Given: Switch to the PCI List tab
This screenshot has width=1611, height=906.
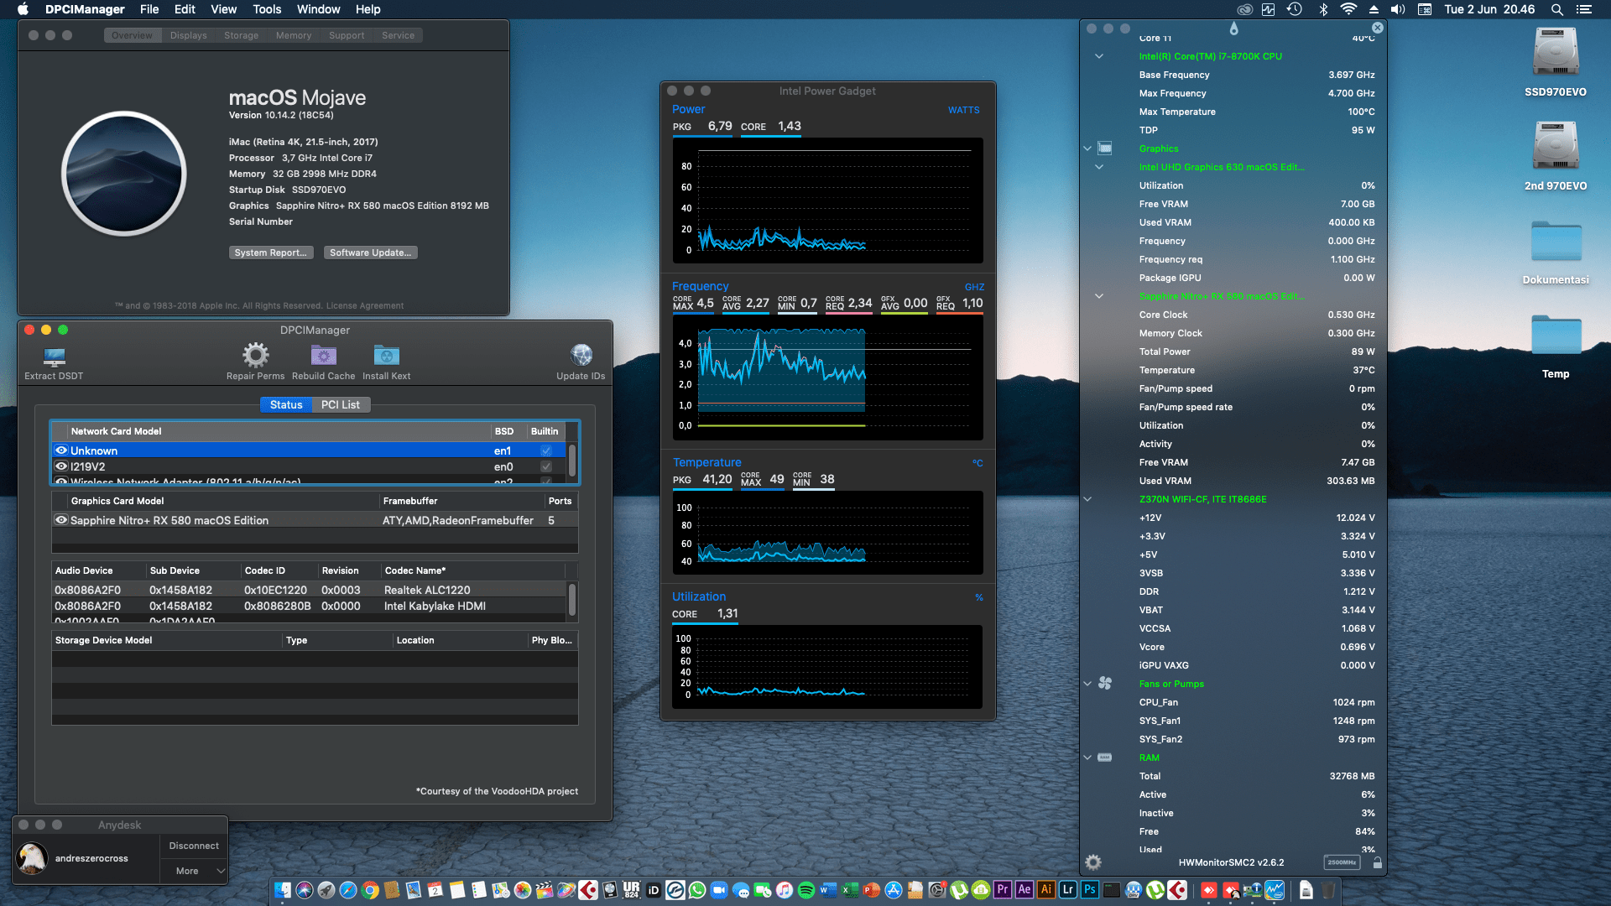Looking at the screenshot, I should tap(340, 404).
